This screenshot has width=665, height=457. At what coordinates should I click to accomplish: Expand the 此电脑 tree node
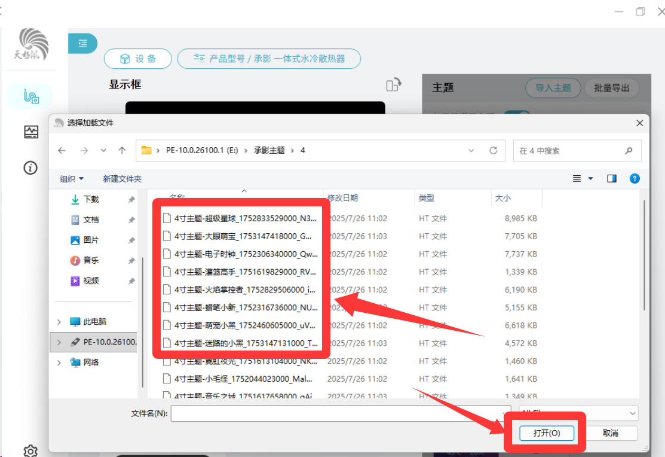[x=59, y=322]
